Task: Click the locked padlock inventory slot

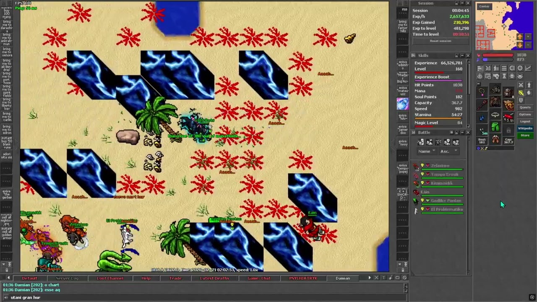Action: pos(508,130)
